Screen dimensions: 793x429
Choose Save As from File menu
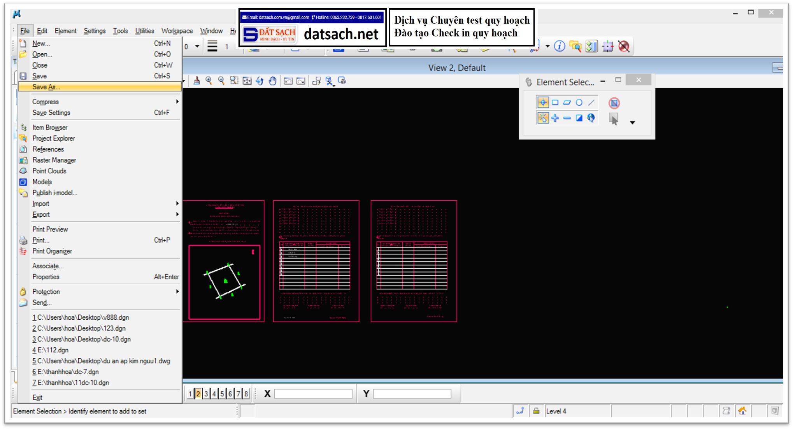click(x=46, y=87)
